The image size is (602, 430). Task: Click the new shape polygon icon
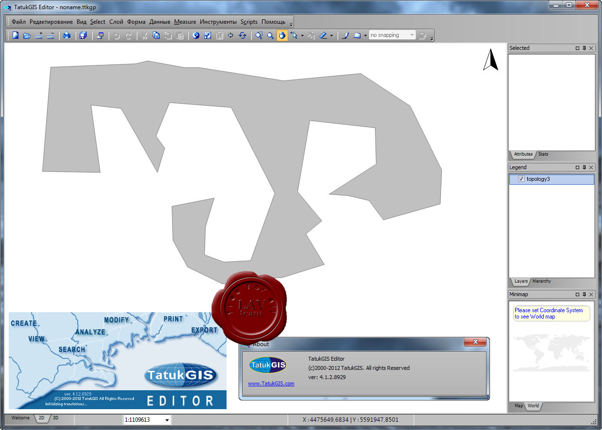tap(358, 35)
